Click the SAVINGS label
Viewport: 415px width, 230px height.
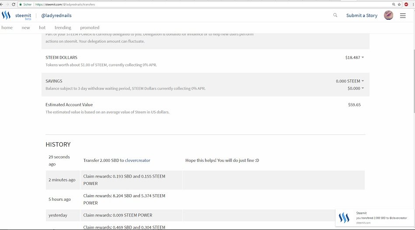click(x=54, y=81)
